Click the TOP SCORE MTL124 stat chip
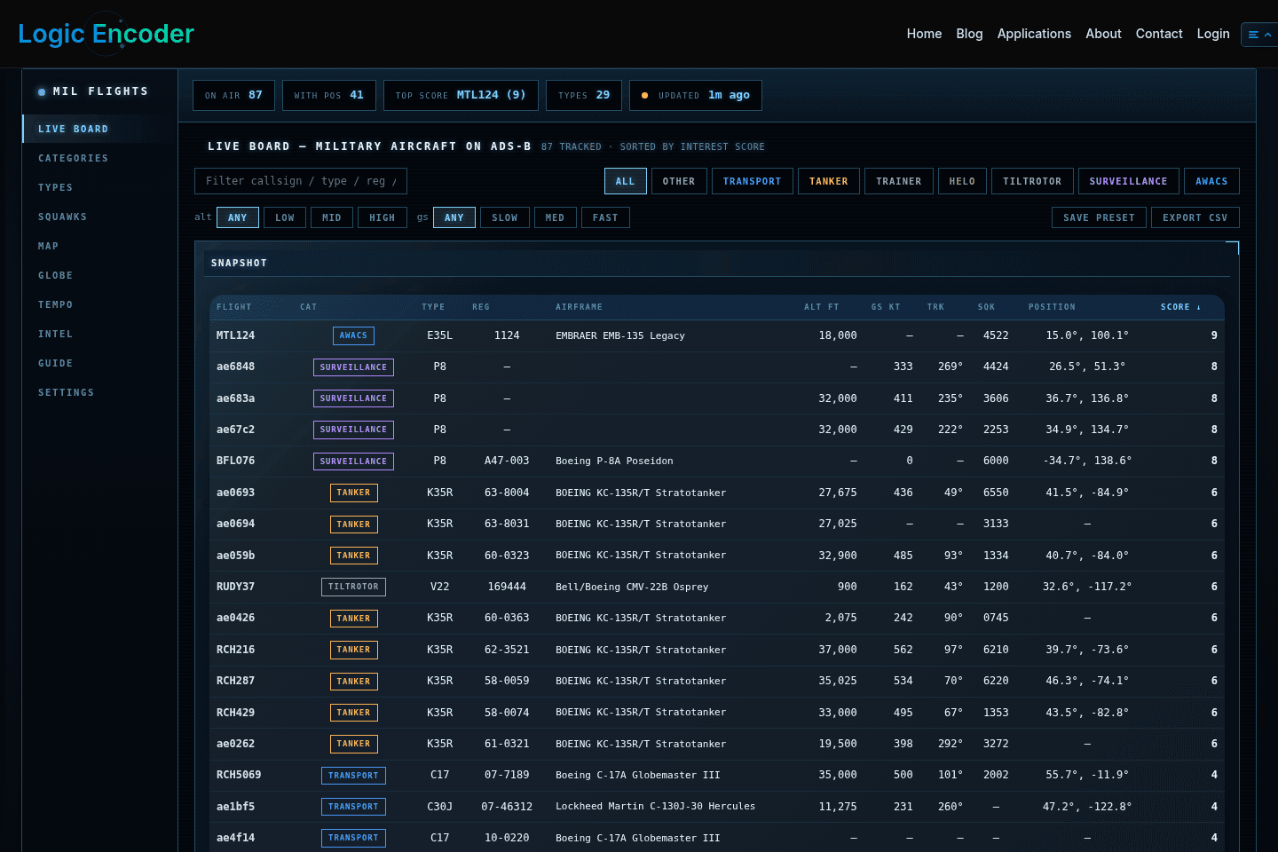This screenshot has width=1278, height=852. click(x=461, y=95)
